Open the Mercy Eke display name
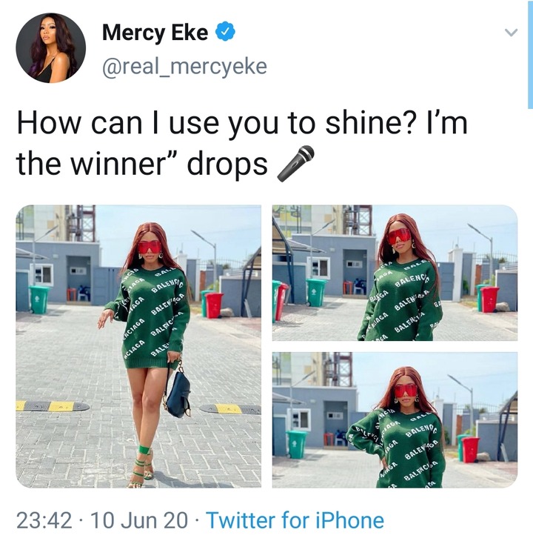The width and height of the screenshot is (533, 544). (x=155, y=33)
